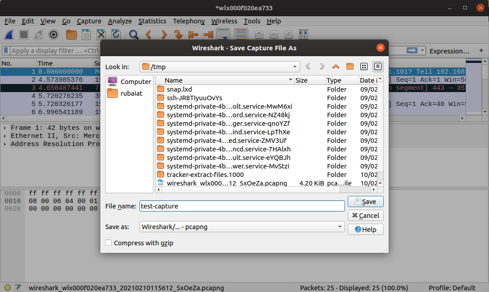
Task: Select the find packet magnifier tool
Action: tap(133, 35)
